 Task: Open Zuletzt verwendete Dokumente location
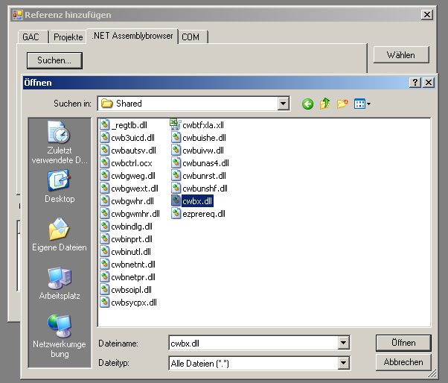click(60, 142)
